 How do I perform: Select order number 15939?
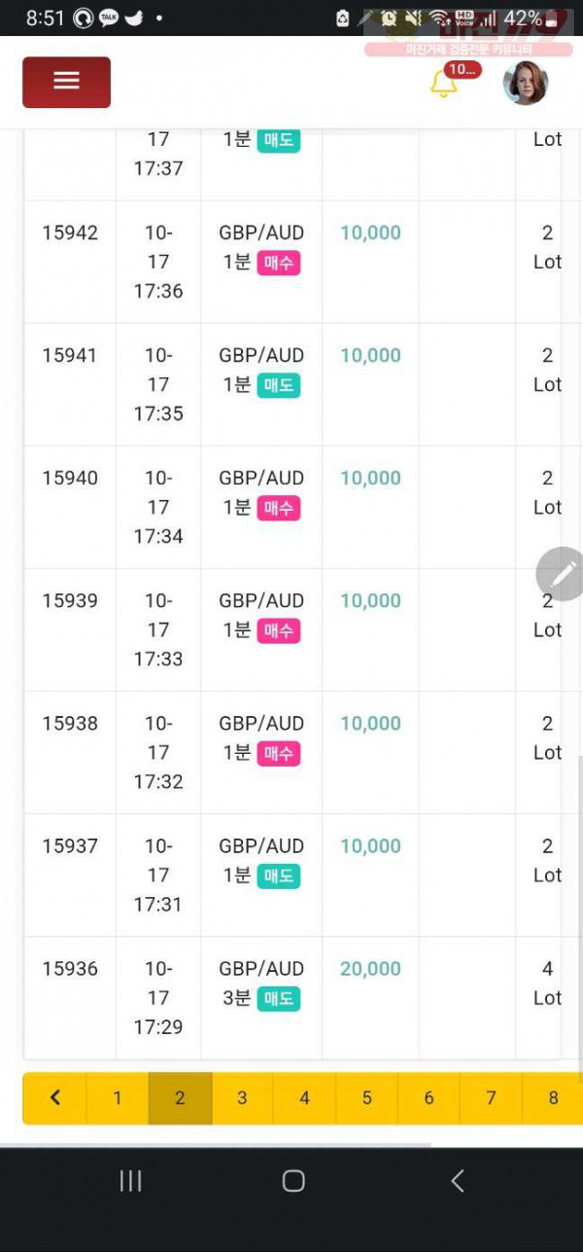[x=70, y=601]
